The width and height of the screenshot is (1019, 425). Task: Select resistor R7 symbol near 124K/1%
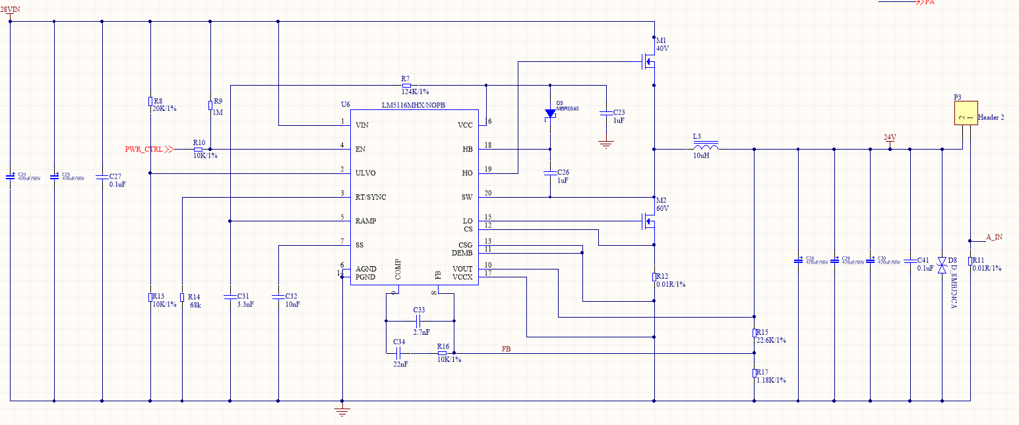(x=406, y=86)
